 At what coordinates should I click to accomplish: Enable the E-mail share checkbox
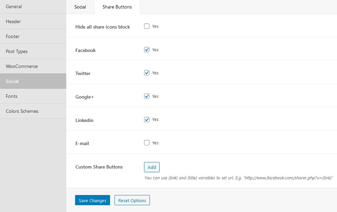(146, 143)
